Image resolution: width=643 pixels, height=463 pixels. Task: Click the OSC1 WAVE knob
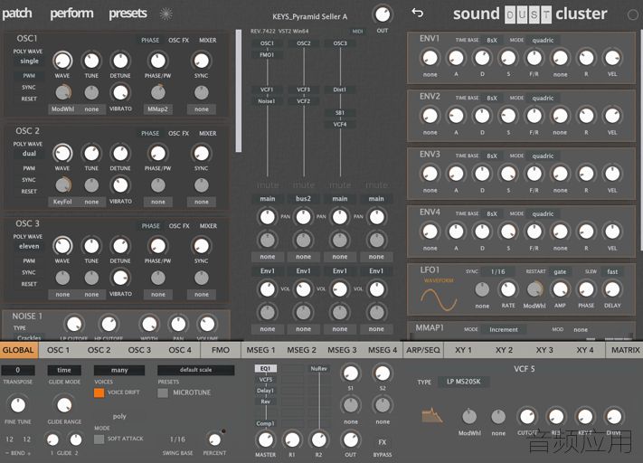[62, 61]
